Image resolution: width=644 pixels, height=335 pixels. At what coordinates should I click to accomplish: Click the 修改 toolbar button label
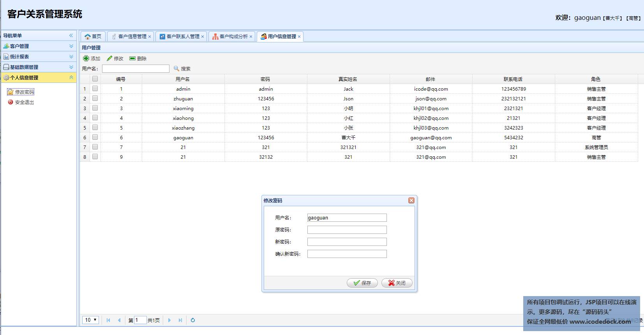click(x=118, y=59)
